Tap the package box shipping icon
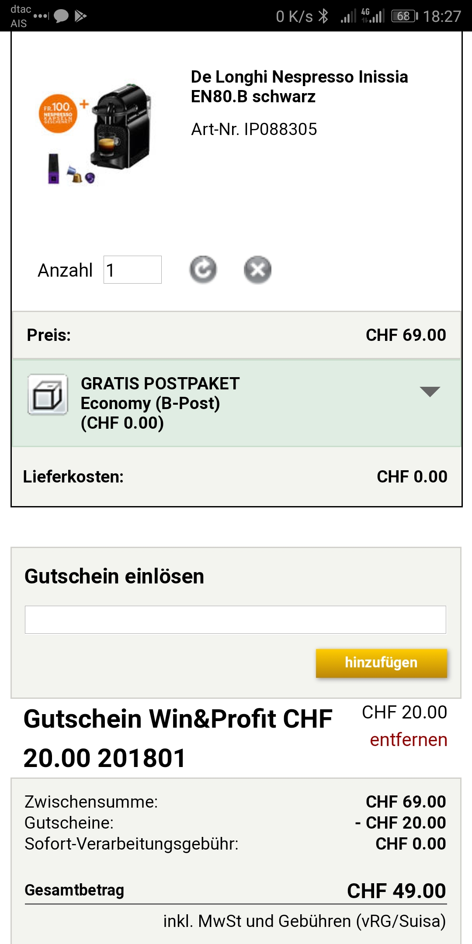472x944 pixels. [48, 394]
